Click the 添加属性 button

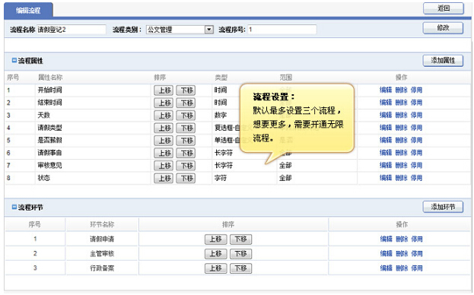click(x=443, y=61)
